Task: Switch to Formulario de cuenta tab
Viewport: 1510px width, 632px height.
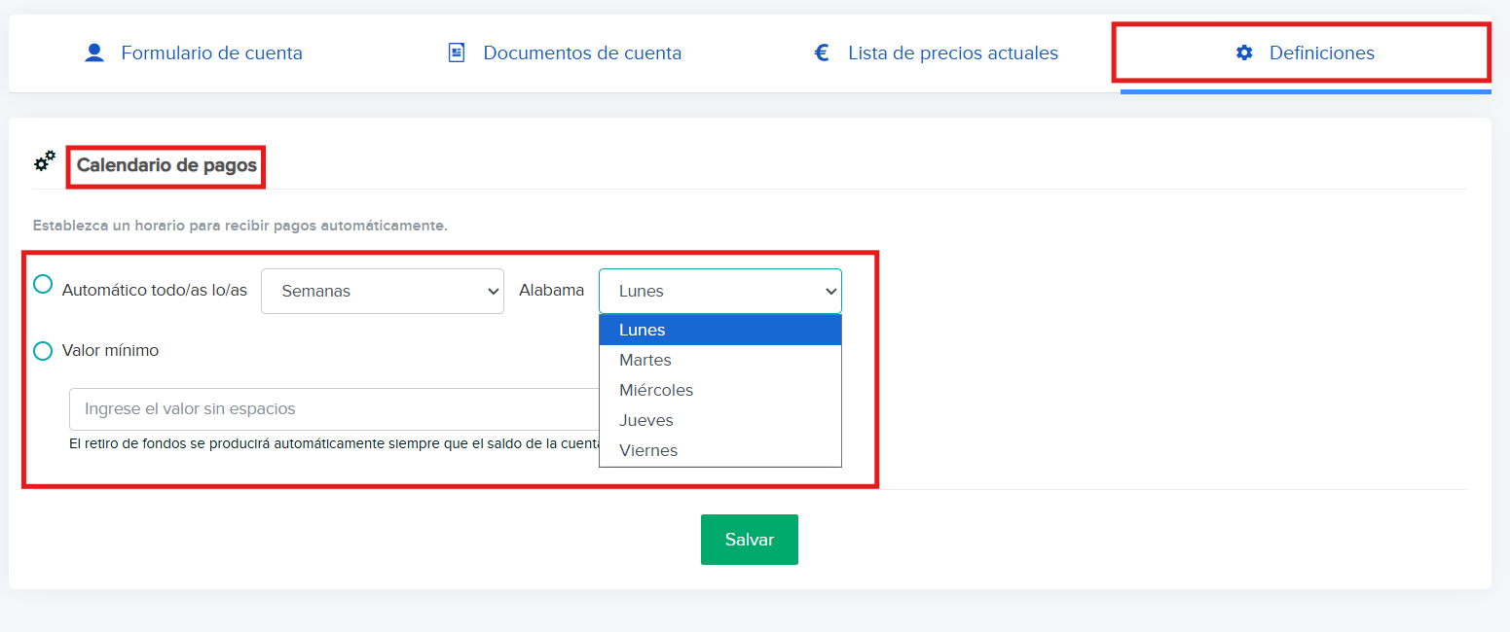Action: 211,53
